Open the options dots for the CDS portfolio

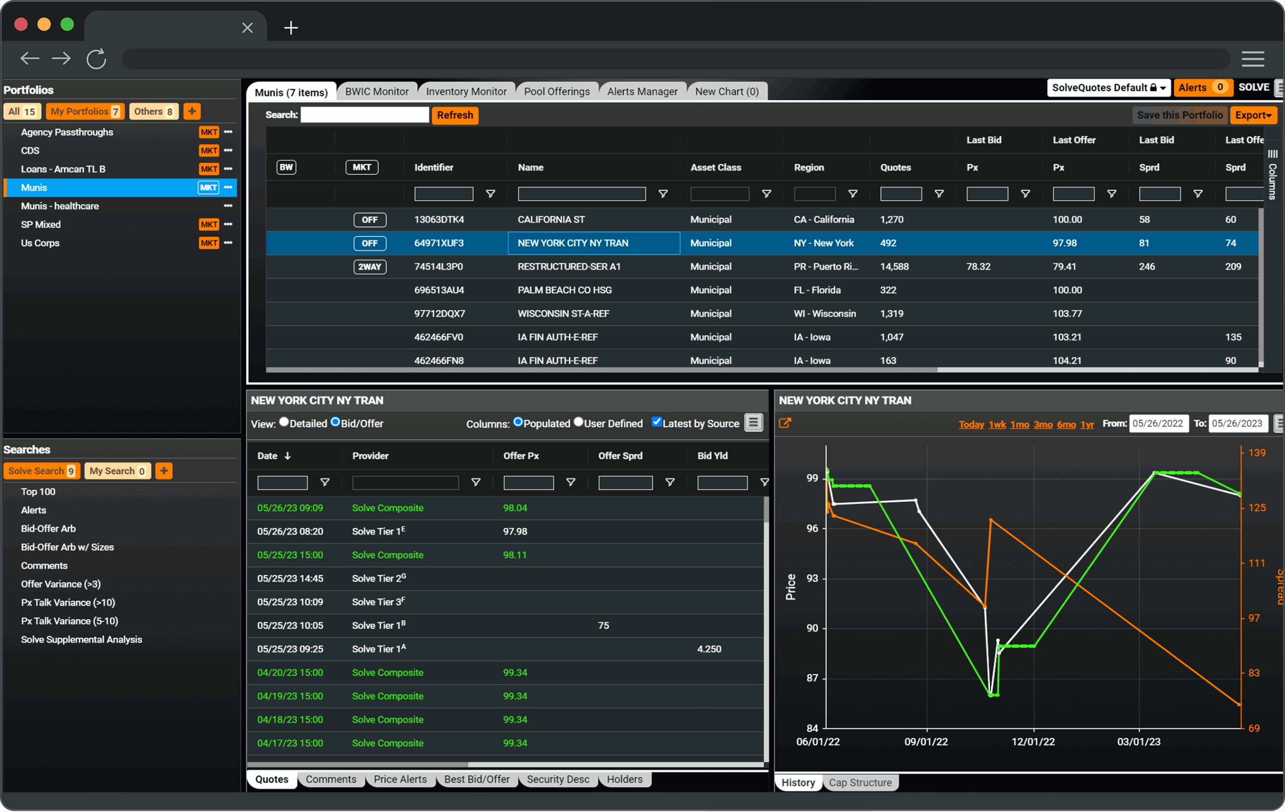(228, 151)
